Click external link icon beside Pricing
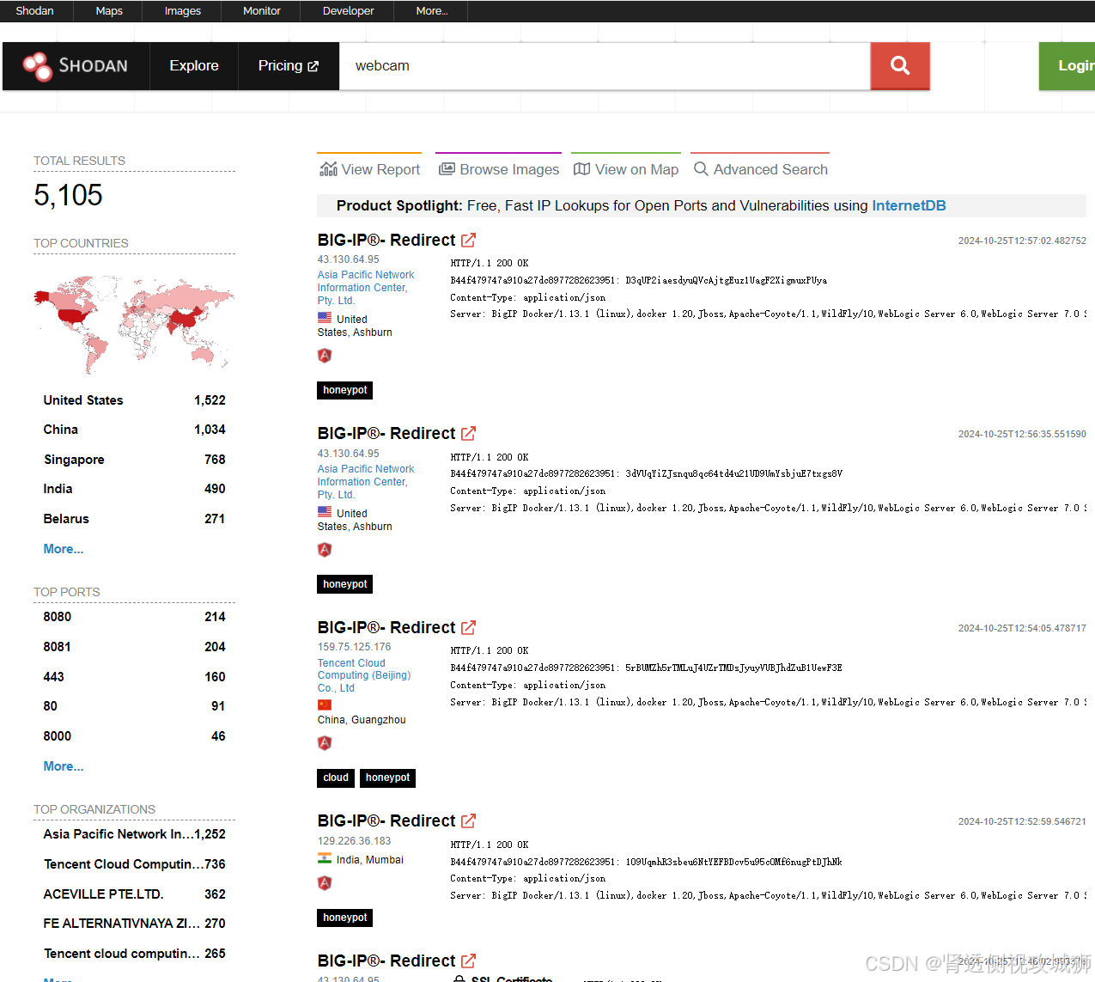The width and height of the screenshot is (1095, 982). [313, 66]
